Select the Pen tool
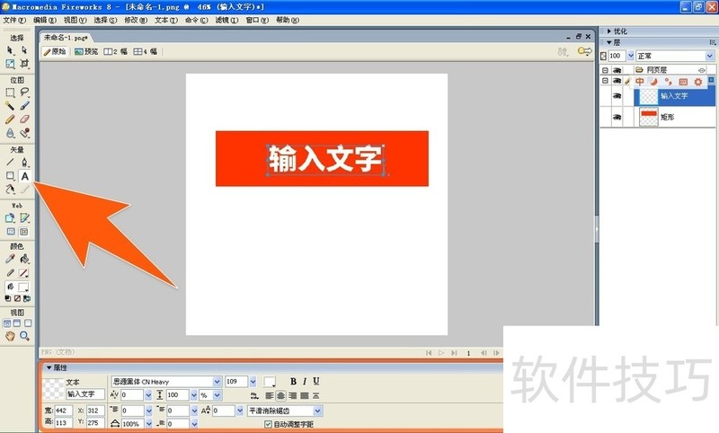 coord(24,163)
